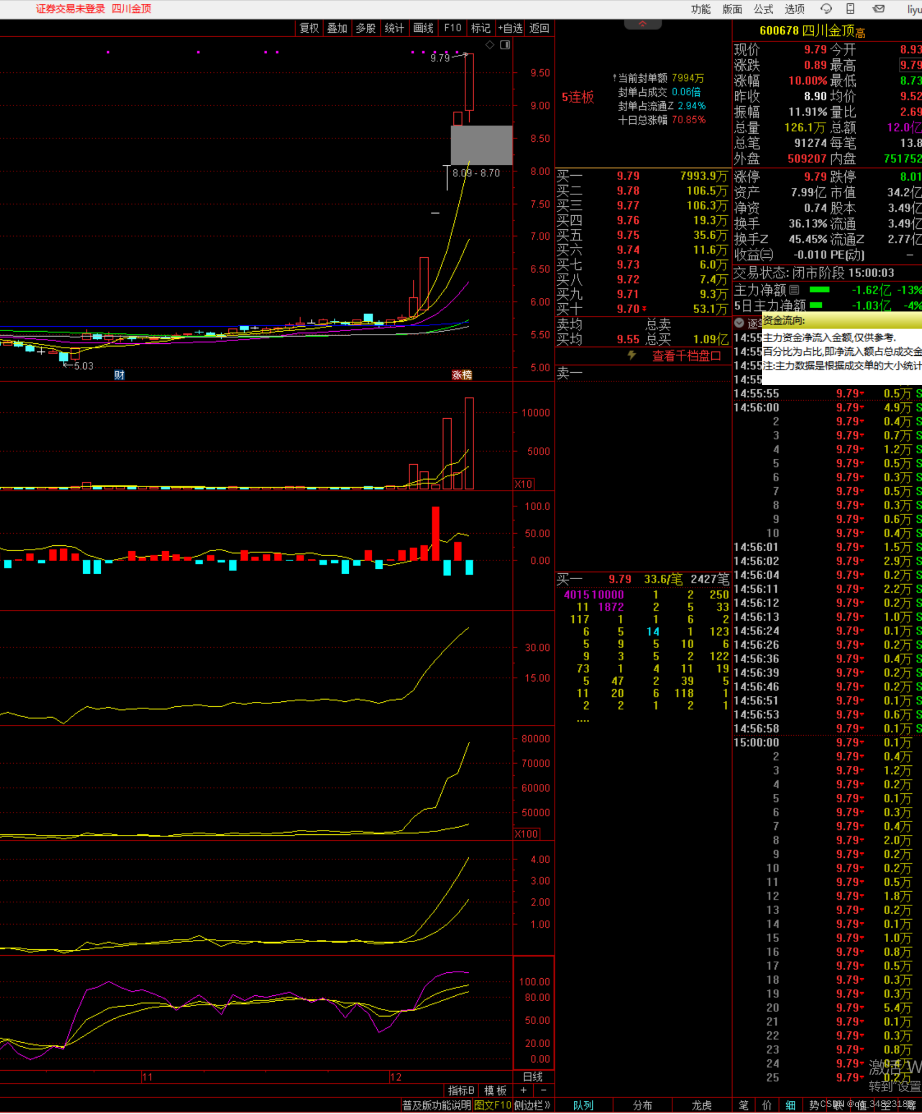
Task: Open the 公式 menu
Action: tap(763, 9)
